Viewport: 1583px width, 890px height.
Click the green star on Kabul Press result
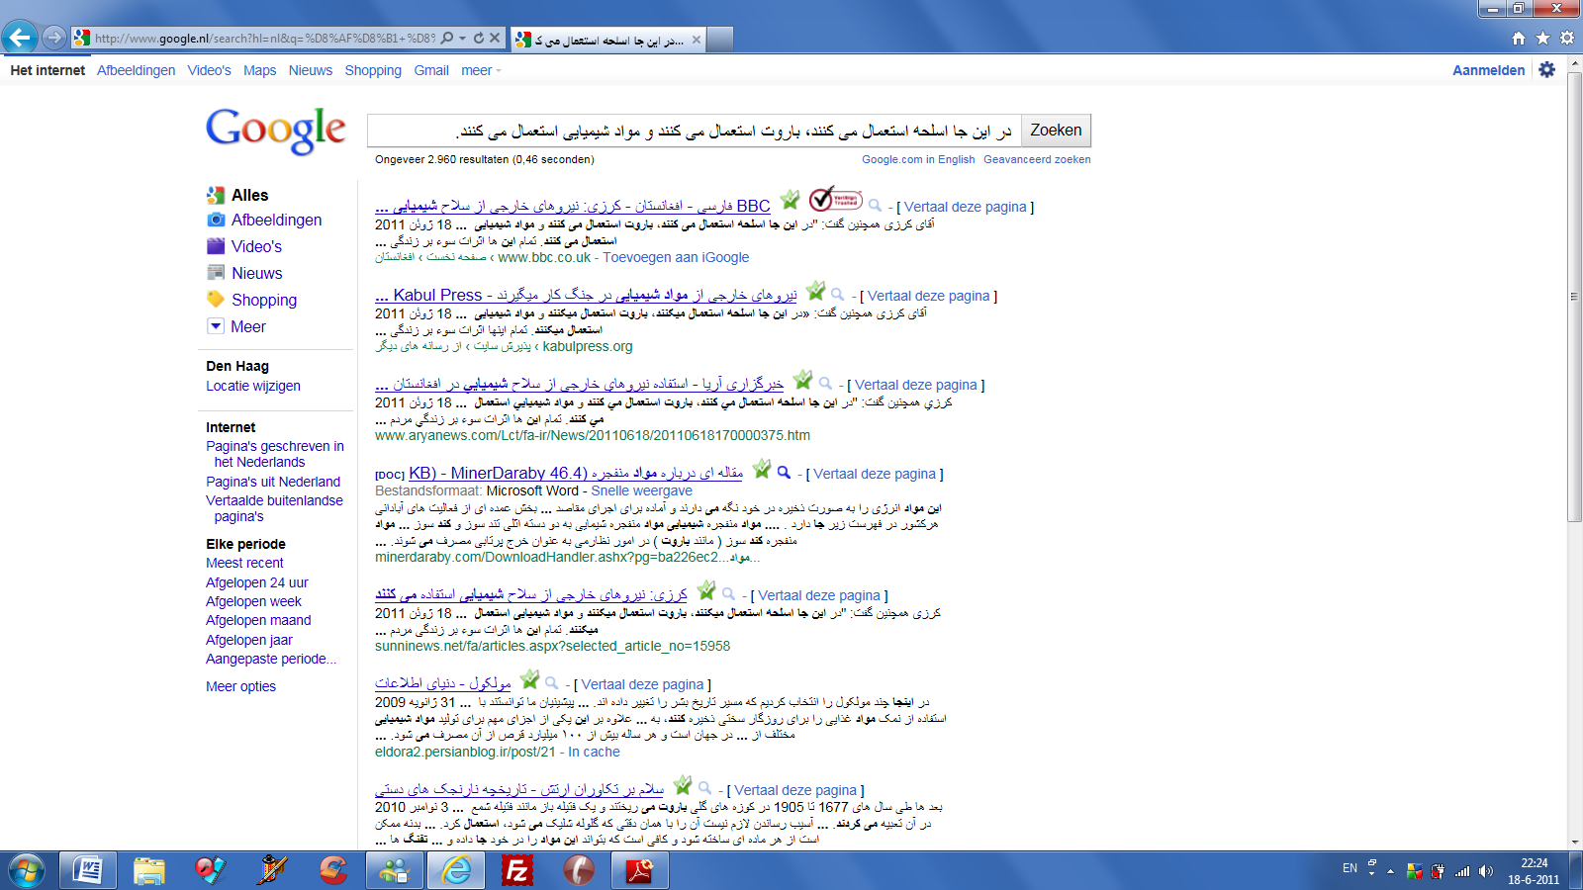pos(815,290)
